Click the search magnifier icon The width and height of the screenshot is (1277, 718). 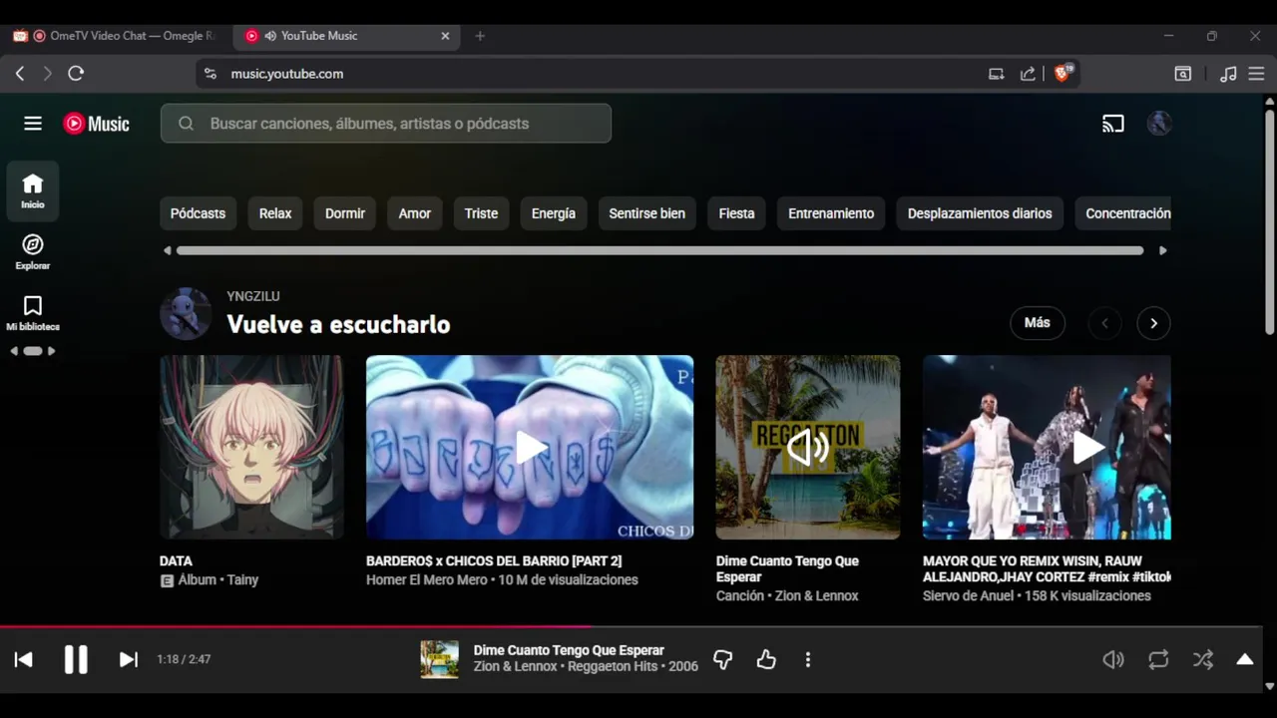pos(186,124)
